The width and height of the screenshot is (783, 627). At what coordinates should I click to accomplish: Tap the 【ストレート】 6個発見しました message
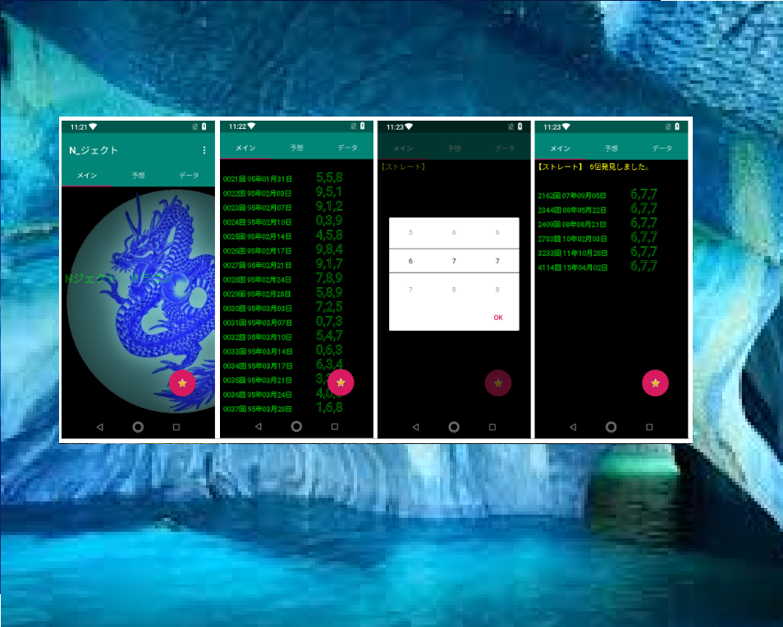[x=593, y=167]
